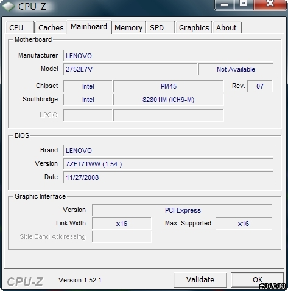Click the PM45 chipset field
The width and height of the screenshot is (288, 291).
pos(169,86)
